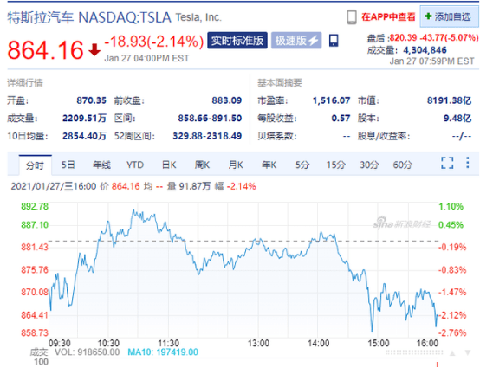The height and width of the screenshot is (368, 480).
Task: Click the after-hours 盘后 price 820.39
Action: coord(403,37)
